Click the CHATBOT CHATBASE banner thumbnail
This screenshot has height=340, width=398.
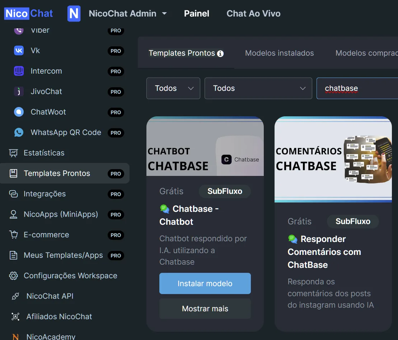click(205, 146)
